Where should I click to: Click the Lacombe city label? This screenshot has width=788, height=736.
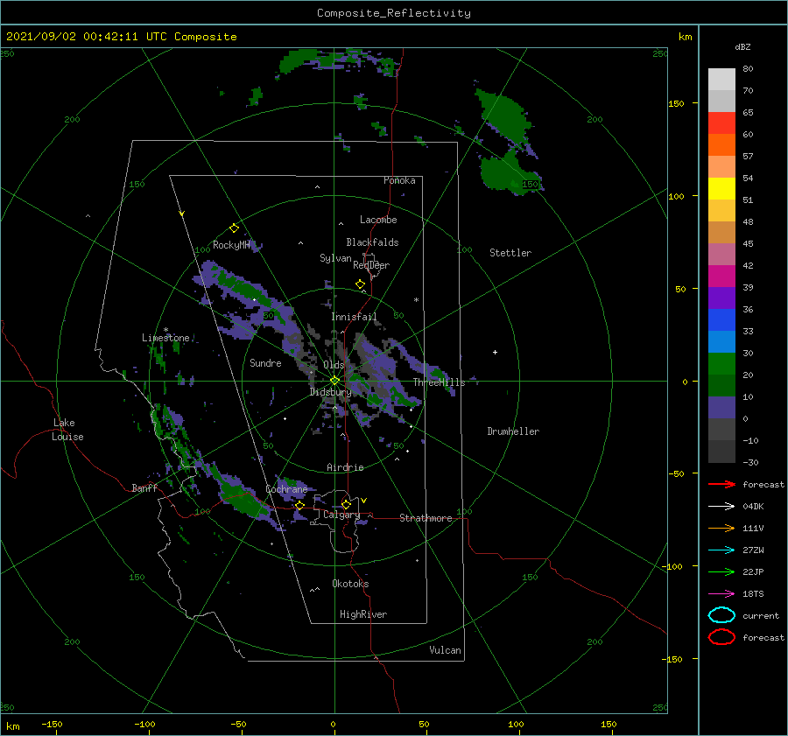click(x=378, y=220)
